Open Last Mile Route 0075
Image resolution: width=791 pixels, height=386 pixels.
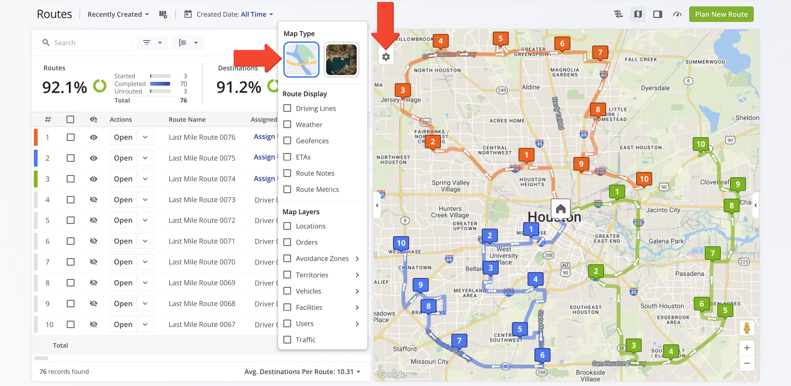[123, 158]
